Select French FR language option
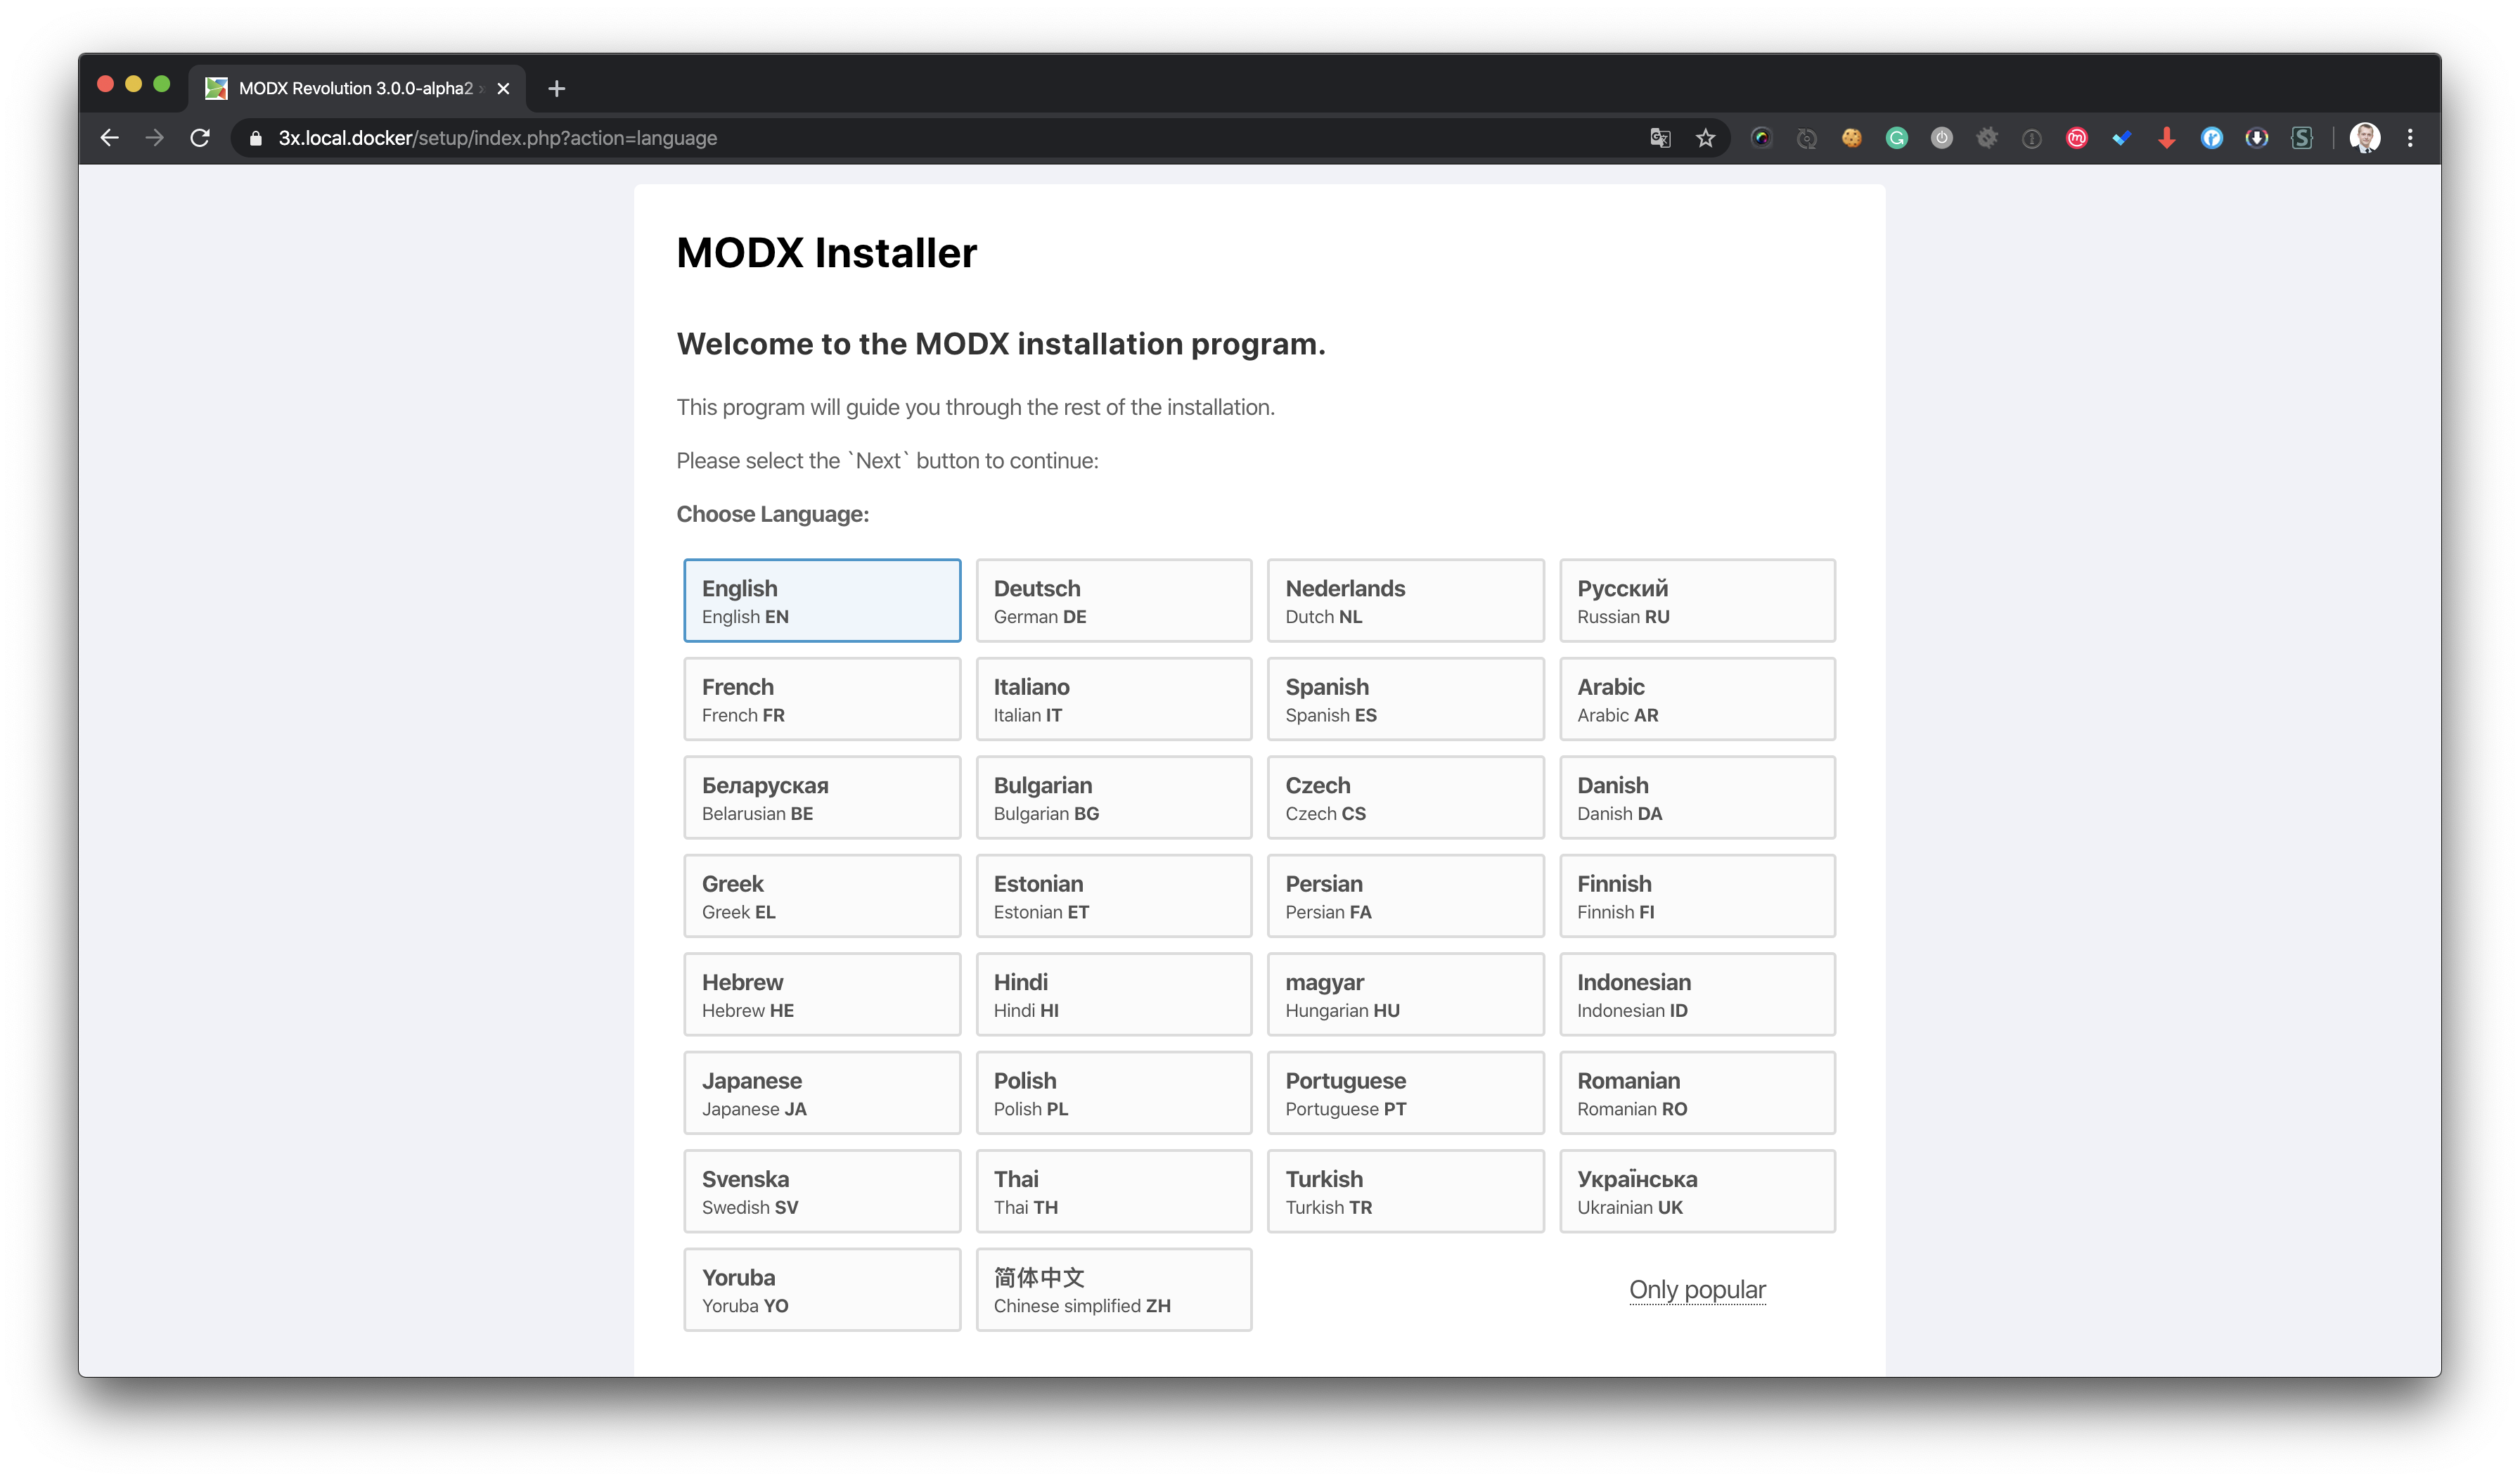Viewport: 2520px width, 1481px height. pyautogui.click(x=822, y=699)
